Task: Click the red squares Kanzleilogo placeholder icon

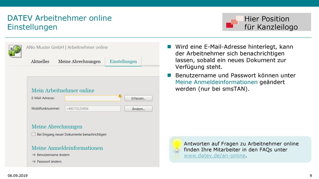Action: (x=234, y=21)
